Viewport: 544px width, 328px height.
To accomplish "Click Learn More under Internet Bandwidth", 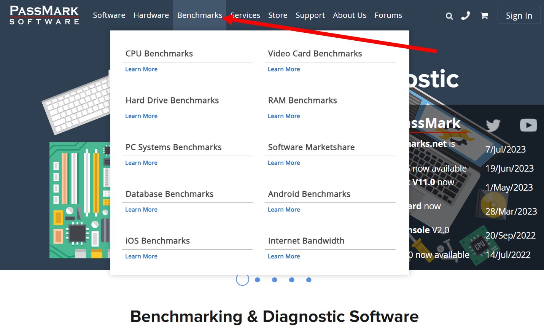I will pyautogui.click(x=284, y=256).
